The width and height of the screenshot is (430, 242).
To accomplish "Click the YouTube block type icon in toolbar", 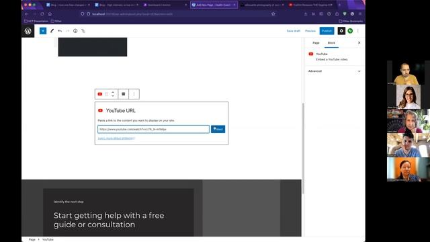I will point(100,94).
